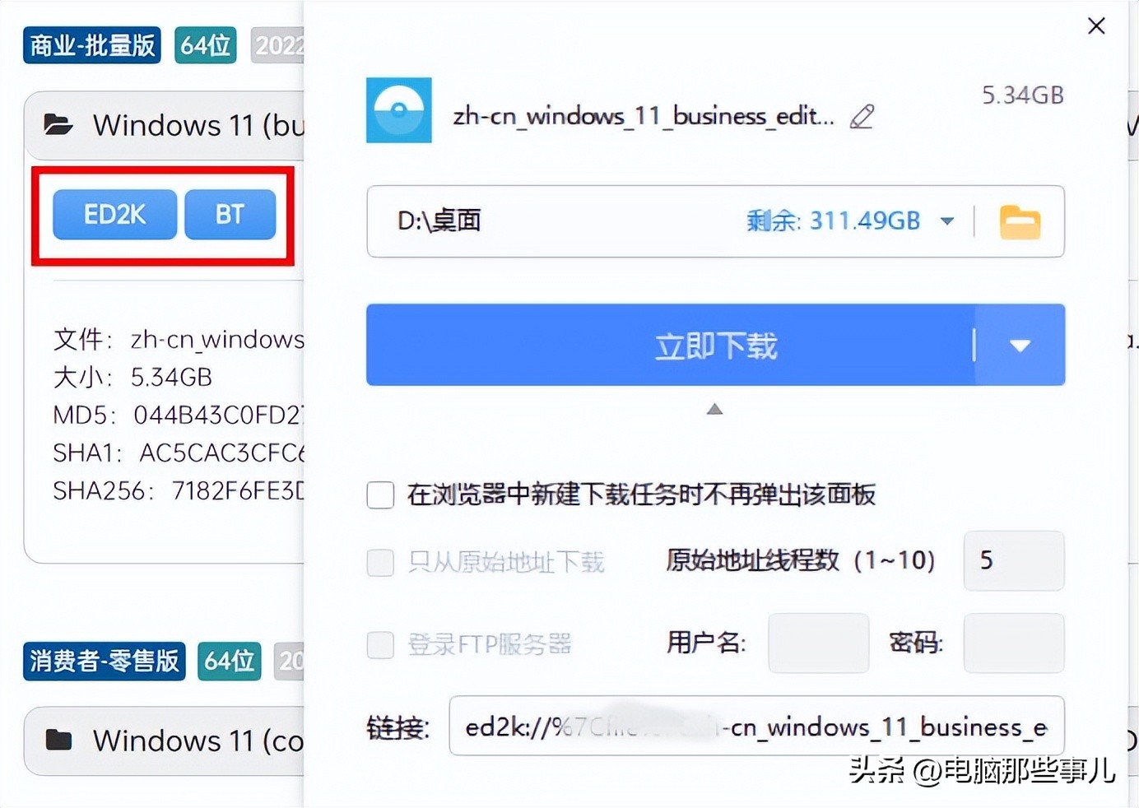1139x808 pixels.
Task: Click the pencil icon to rename file
Action: coord(862,117)
